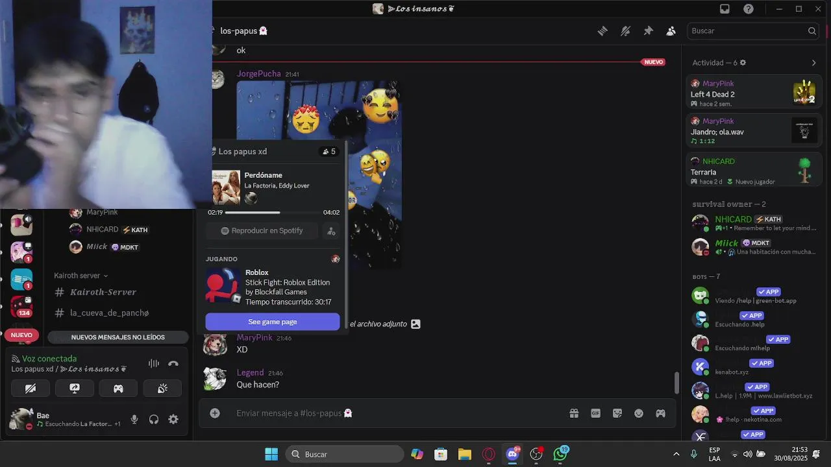Toggle noise suppression waveform icon

154,364
